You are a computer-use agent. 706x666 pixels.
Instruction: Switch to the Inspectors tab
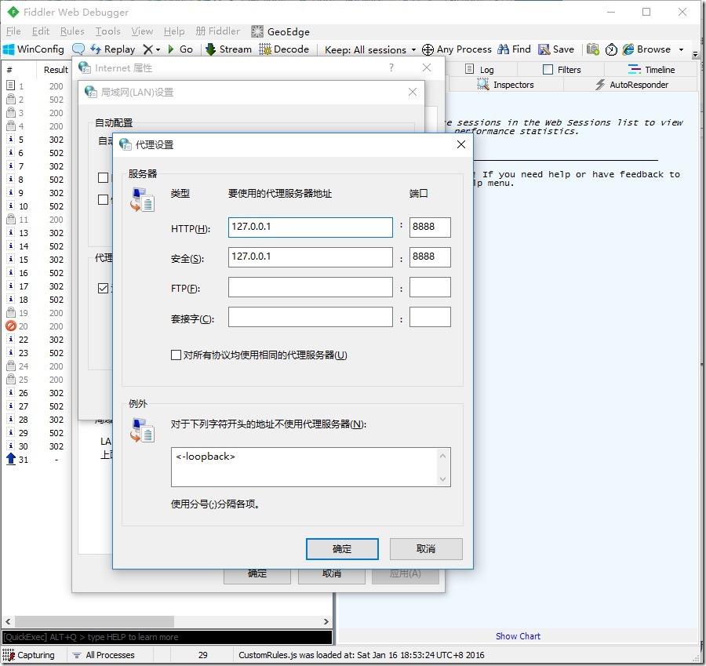pos(505,84)
